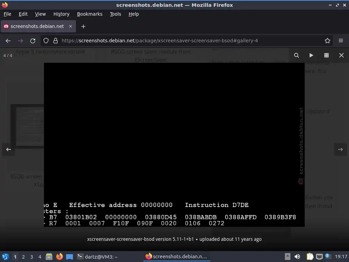Viewport: 349px width, 262px height.
Task: Click the network monitor tray icon
Action: (x=319, y=257)
